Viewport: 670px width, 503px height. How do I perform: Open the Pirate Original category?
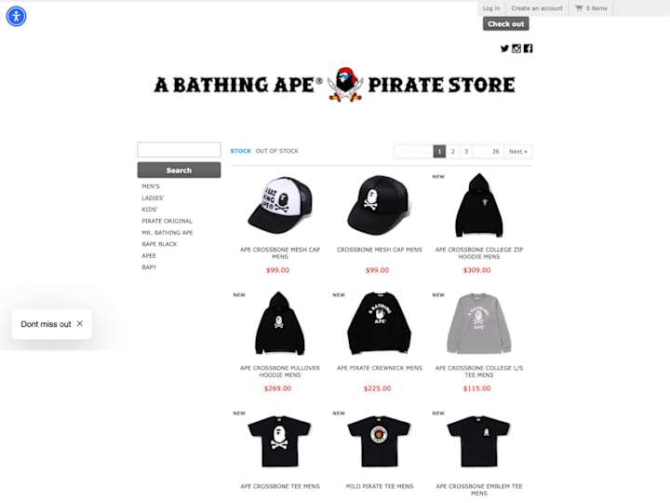[167, 221]
